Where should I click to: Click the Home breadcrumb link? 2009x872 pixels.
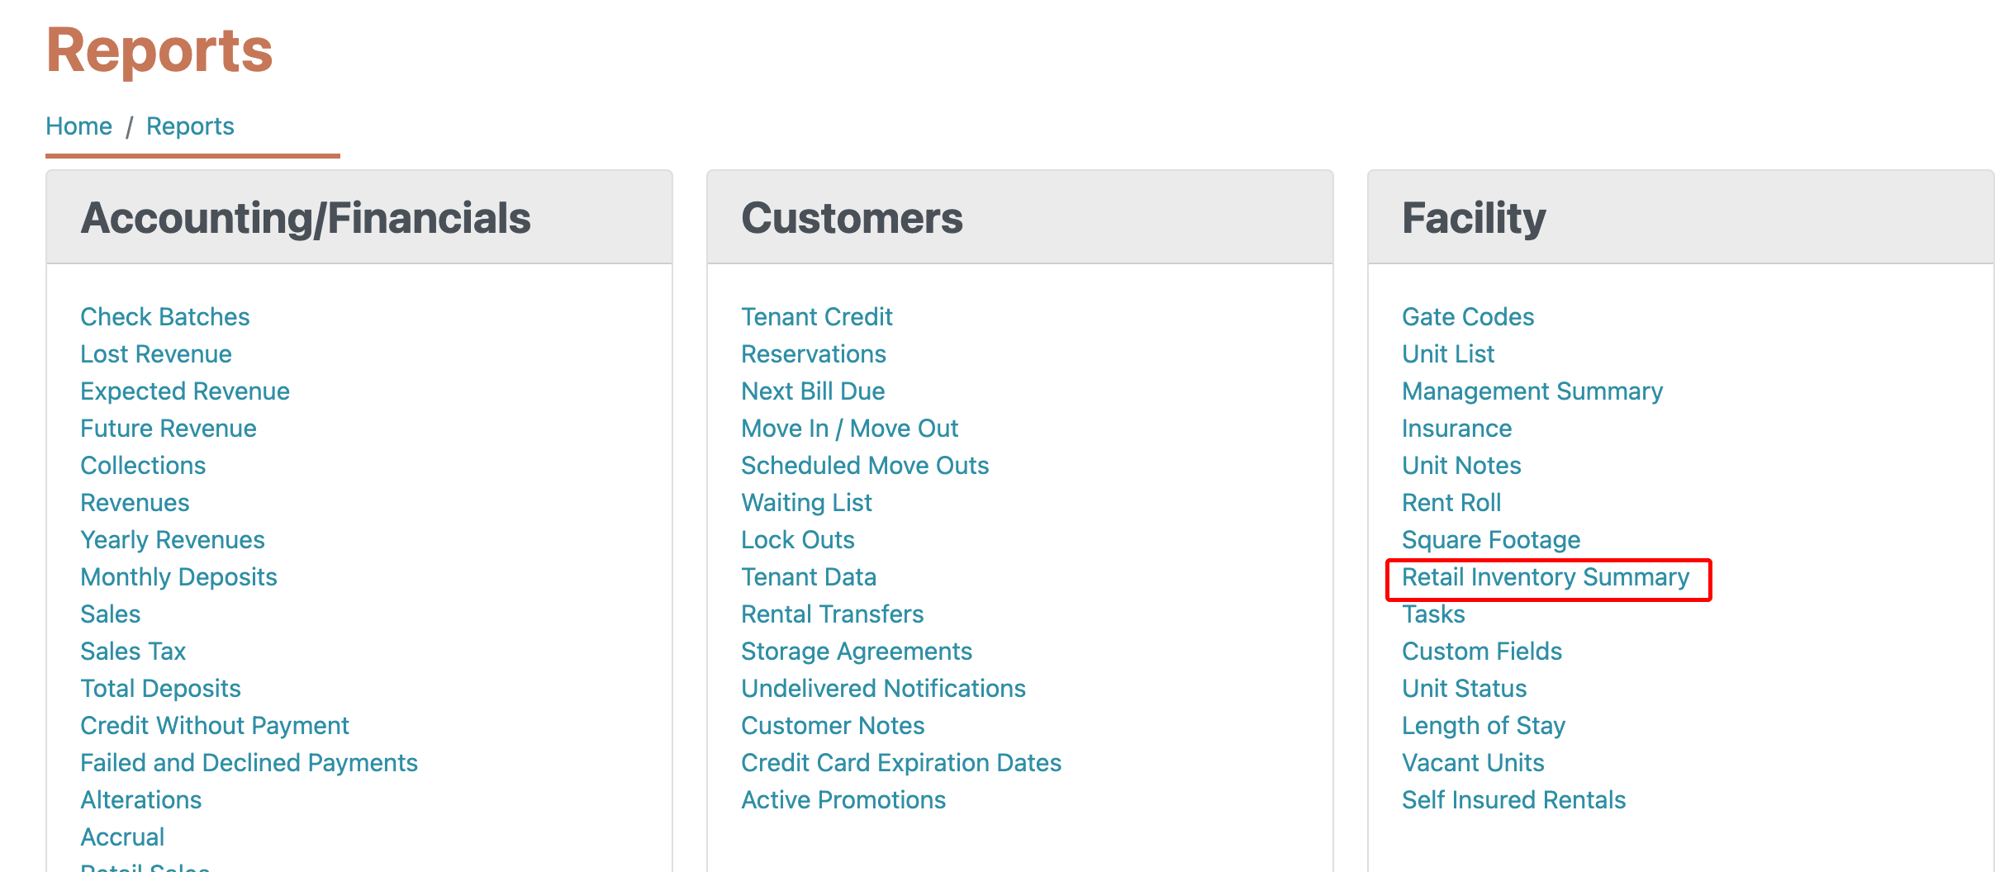click(x=78, y=126)
